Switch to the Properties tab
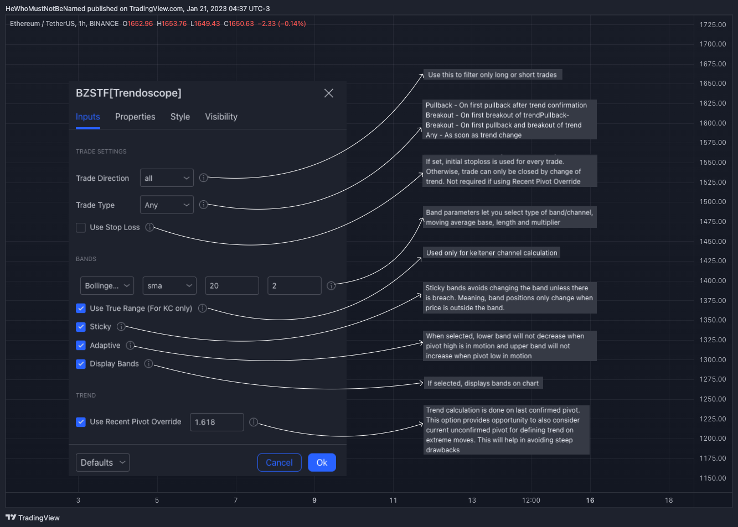The width and height of the screenshot is (738, 527). 135,117
